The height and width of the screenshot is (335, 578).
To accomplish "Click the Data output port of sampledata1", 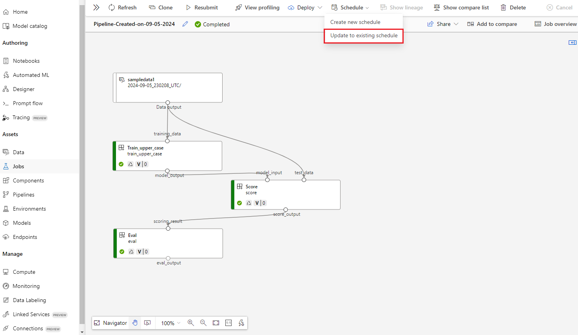I will pyautogui.click(x=168, y=103).
